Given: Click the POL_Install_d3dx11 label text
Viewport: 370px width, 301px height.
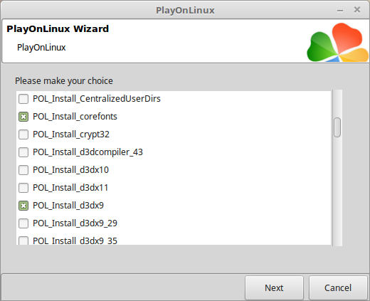Looking at the screenshot, I should pyautogui.click(x=70, y=188).
